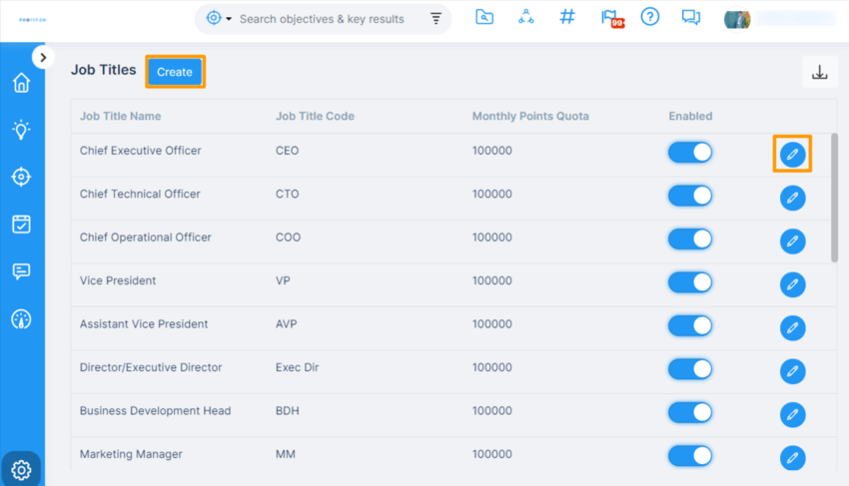Edit the Director/Executive Director row

click(x=792, y=371)
